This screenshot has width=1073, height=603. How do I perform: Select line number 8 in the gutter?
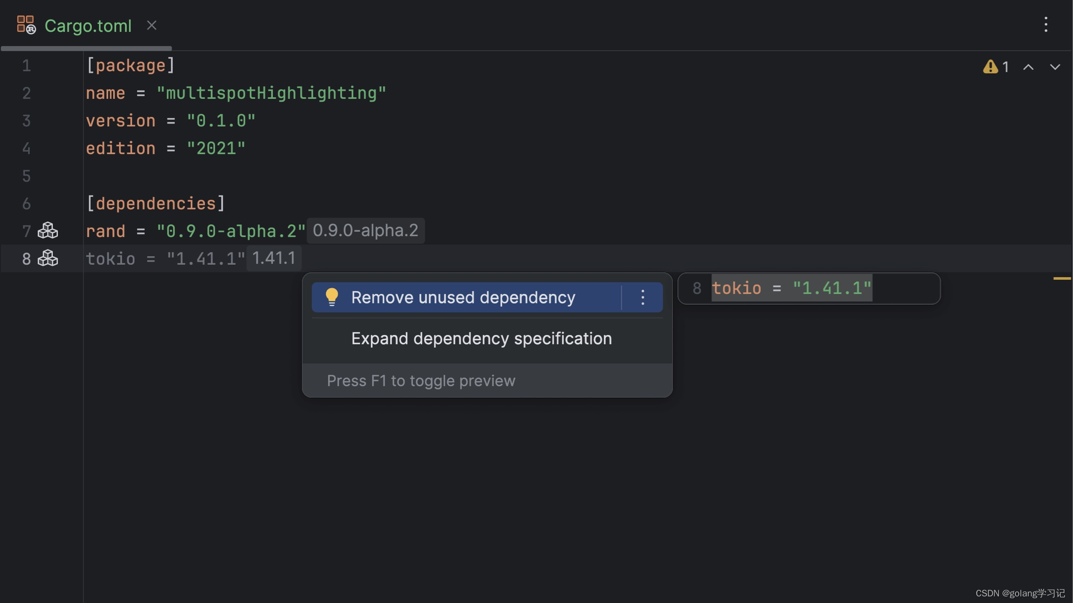(x=26, y=258)
